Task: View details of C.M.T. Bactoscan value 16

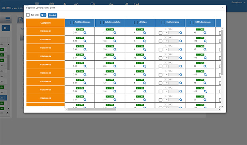Action: [205, 83]
